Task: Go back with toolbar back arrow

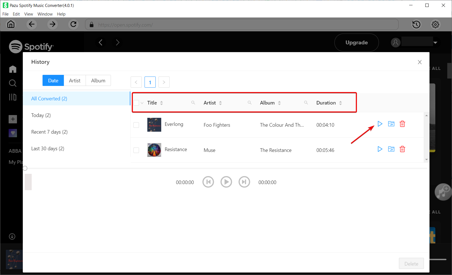Action: tap(32, 24)
